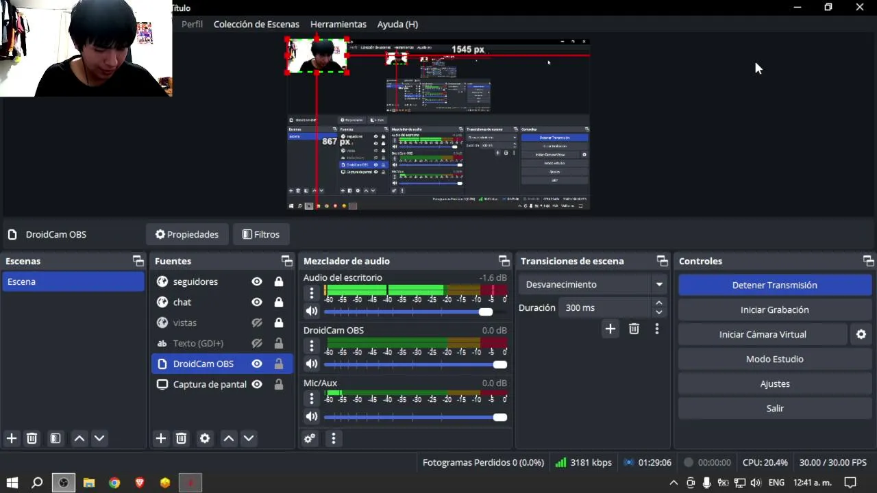
Task: Open transition properties three-dot menu
Action: pyautogui.click(x=657, y=329)
